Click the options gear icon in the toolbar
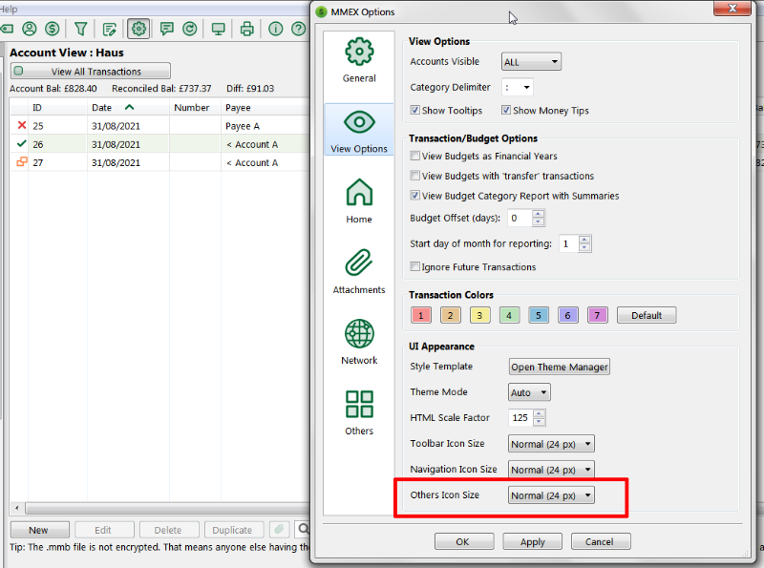 click(138, 29)
